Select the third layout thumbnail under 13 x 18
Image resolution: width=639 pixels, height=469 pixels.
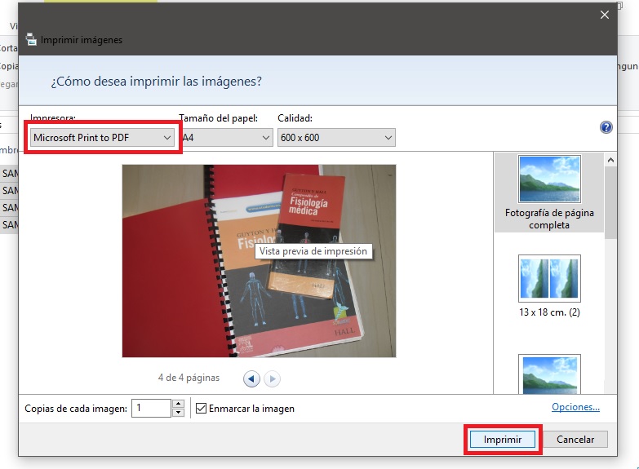[x=549, y=374]
